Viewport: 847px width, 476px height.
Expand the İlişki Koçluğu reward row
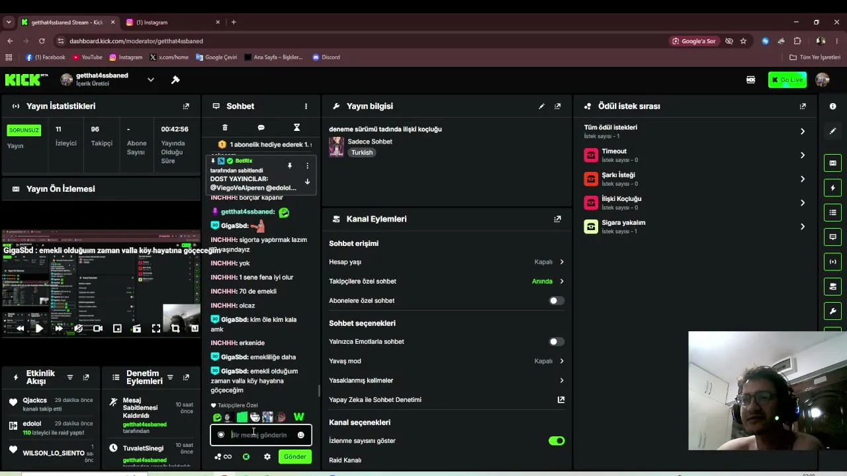click(803, 203)
